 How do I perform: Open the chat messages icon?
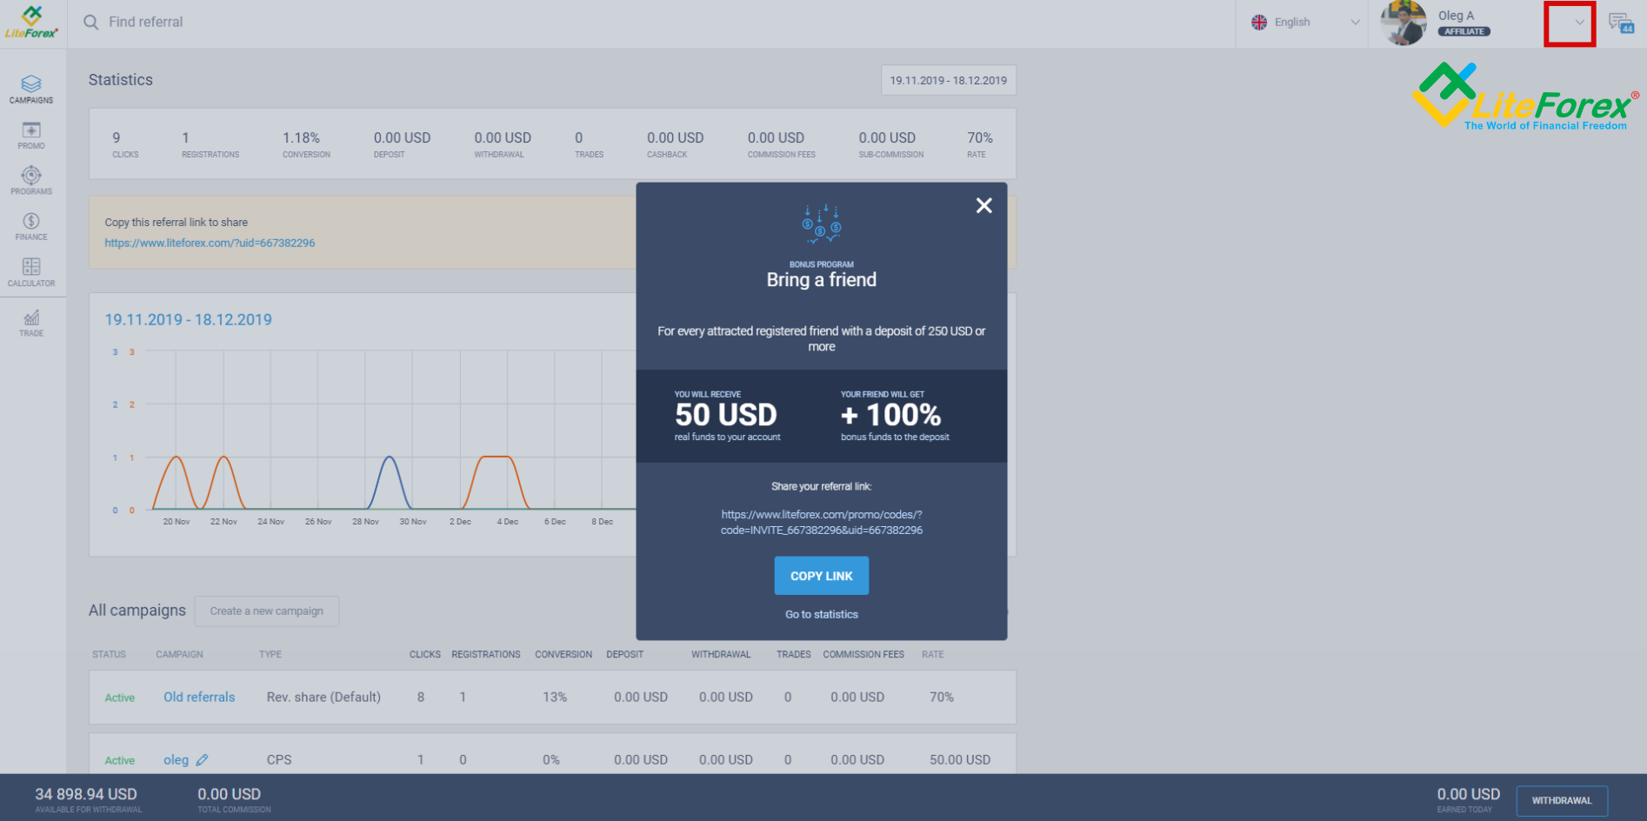(x=1621, y=23)
